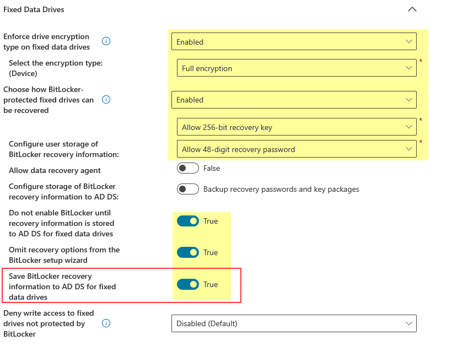Click the Fixed Data Drives heading
This screenshot has width=463, height=346.
pos(34,9)
